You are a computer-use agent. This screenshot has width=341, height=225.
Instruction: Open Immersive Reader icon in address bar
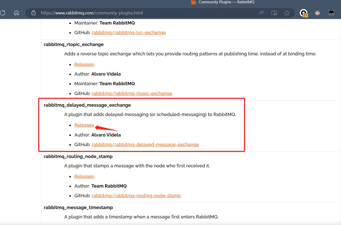[x=274, y=13]
